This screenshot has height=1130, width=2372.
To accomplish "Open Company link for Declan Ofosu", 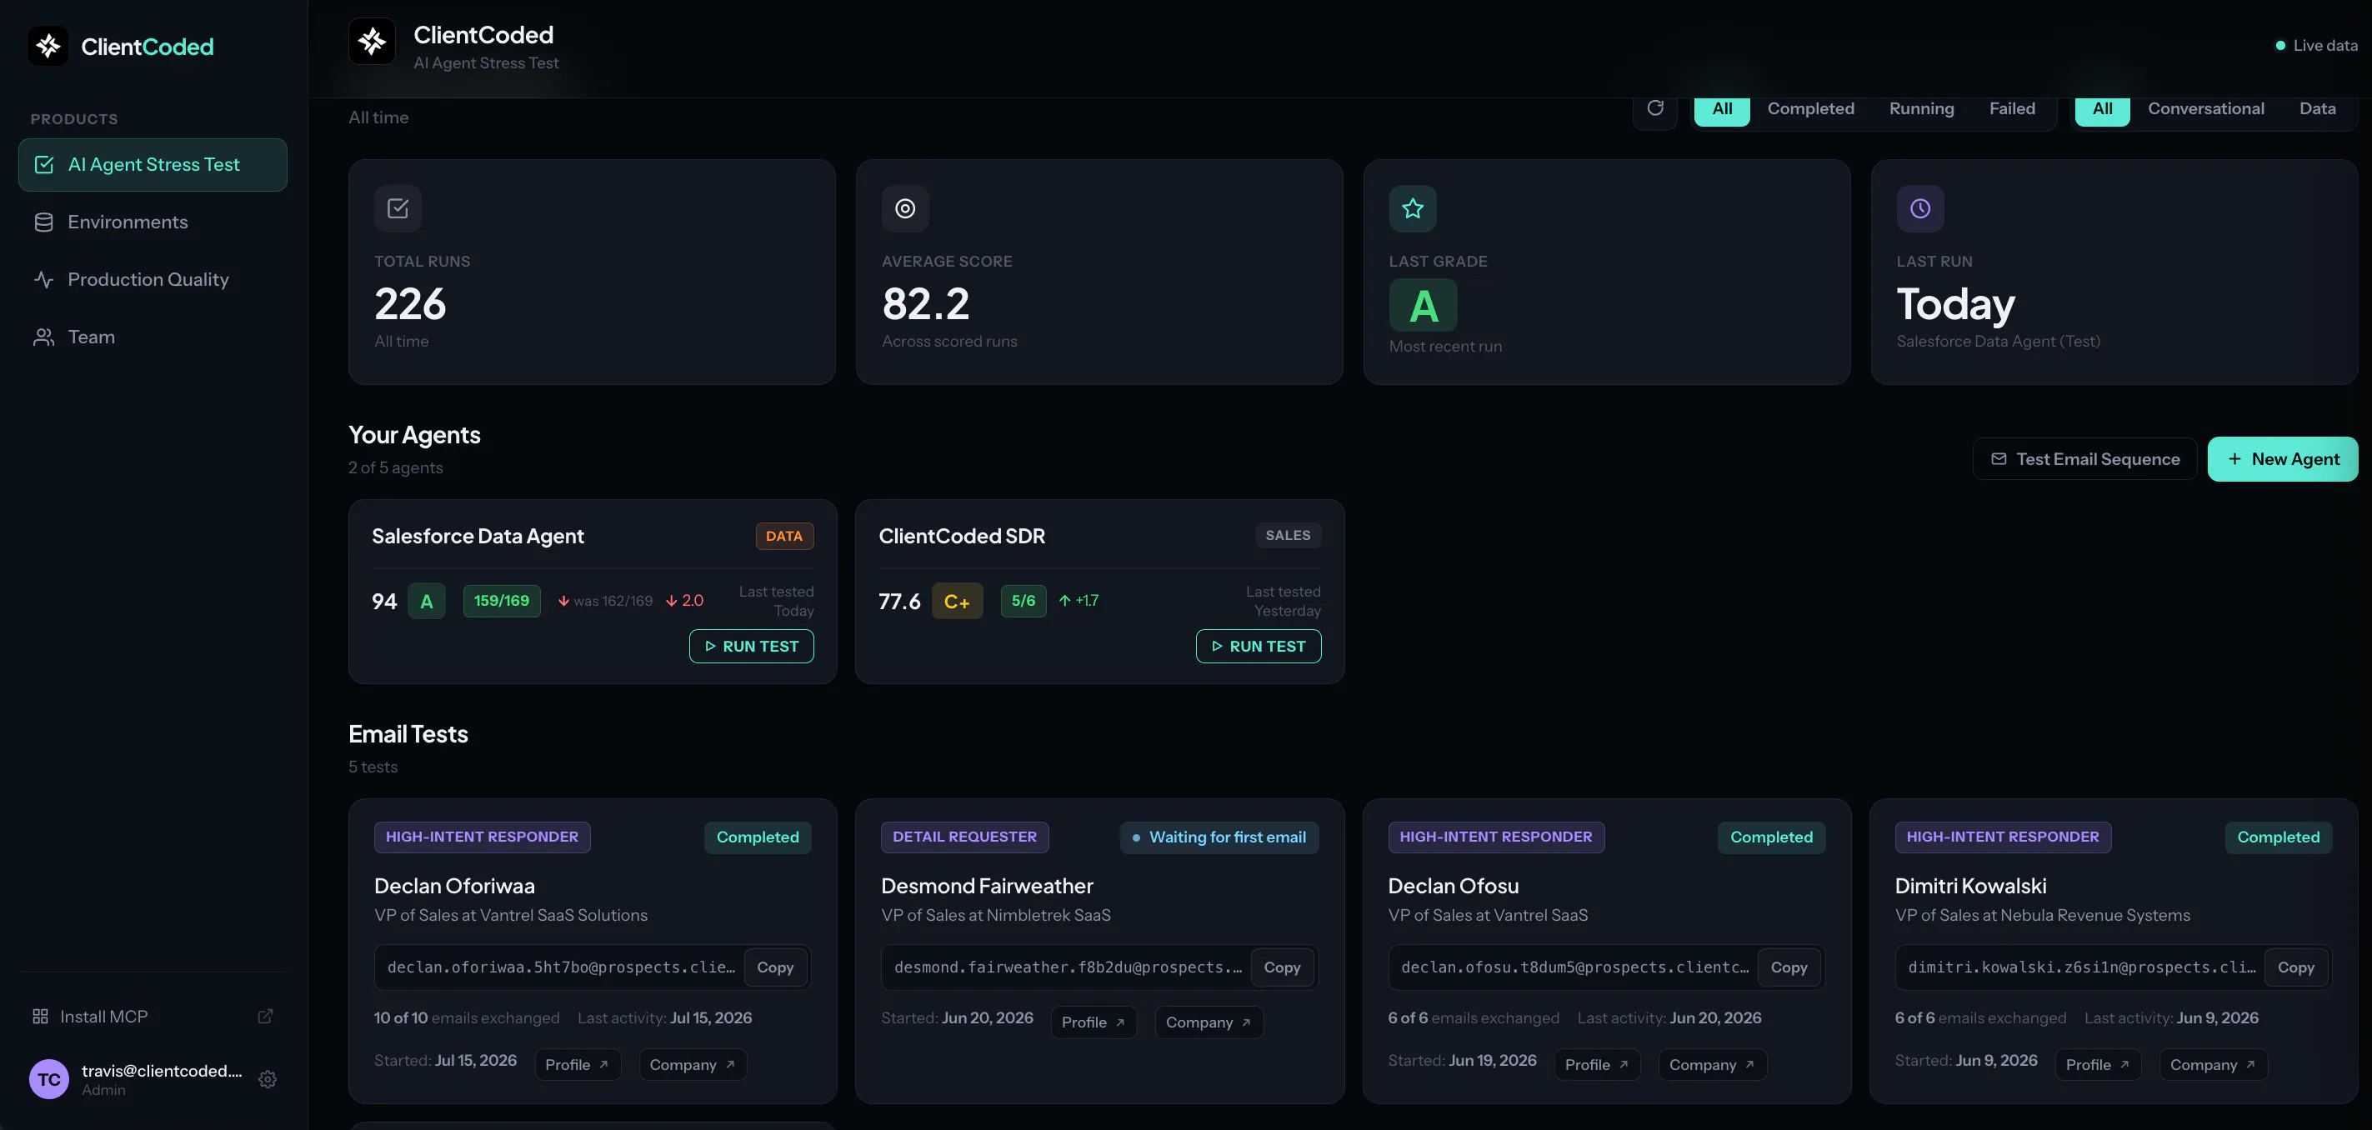I will [x=1713, y=1065].
